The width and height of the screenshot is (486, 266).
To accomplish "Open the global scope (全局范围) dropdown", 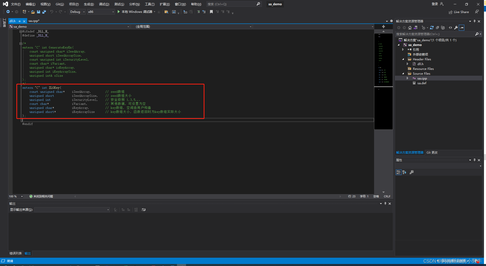I will click(x=191, y=26).
